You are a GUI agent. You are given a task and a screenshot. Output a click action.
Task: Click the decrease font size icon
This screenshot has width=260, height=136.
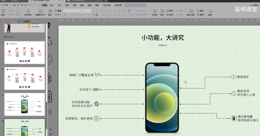[x=97, y=11]
